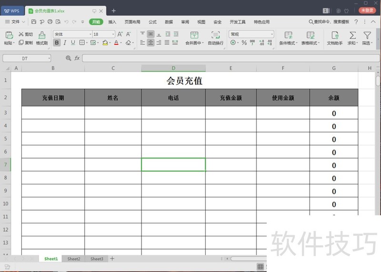
Task: Click the increase font size icon
Action: 120,34
